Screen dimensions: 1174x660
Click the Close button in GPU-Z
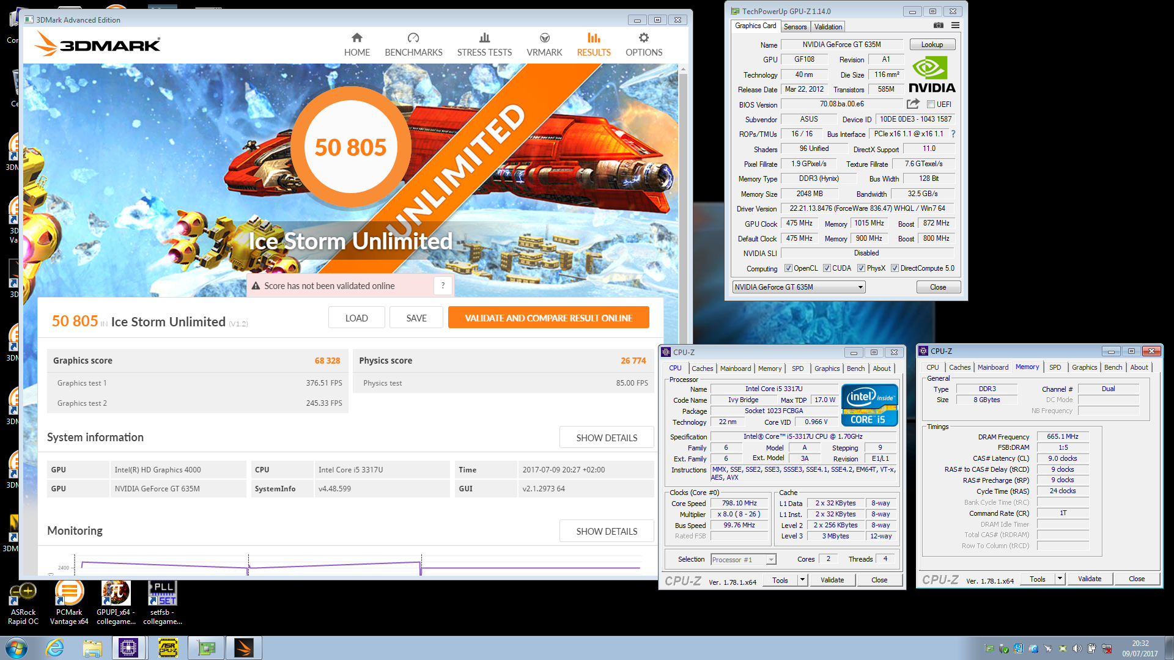coord(938,287)
